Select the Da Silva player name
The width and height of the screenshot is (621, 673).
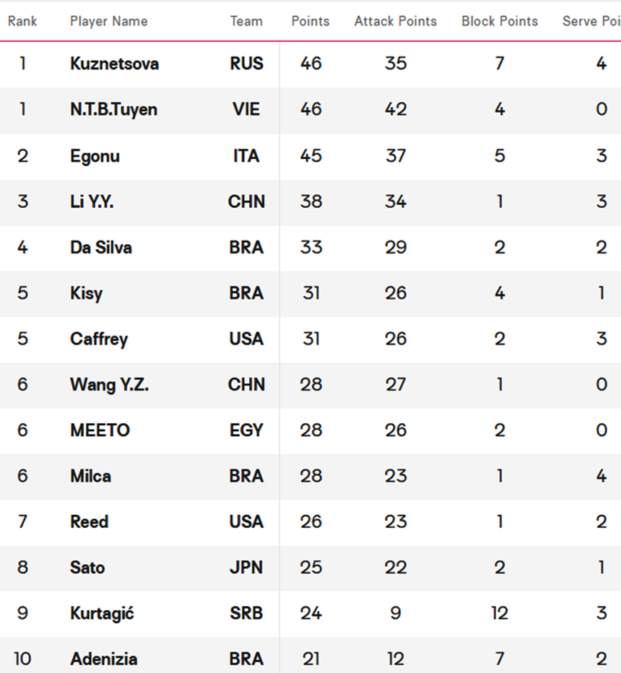point(101,248)
